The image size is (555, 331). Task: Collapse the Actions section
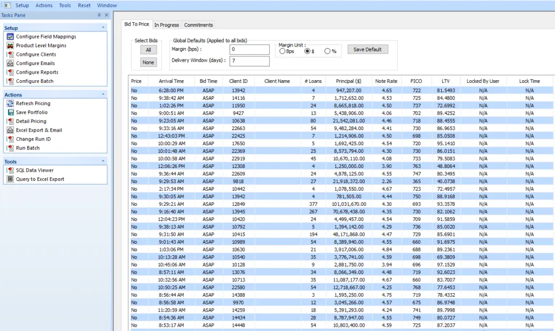tap(103, 94)
